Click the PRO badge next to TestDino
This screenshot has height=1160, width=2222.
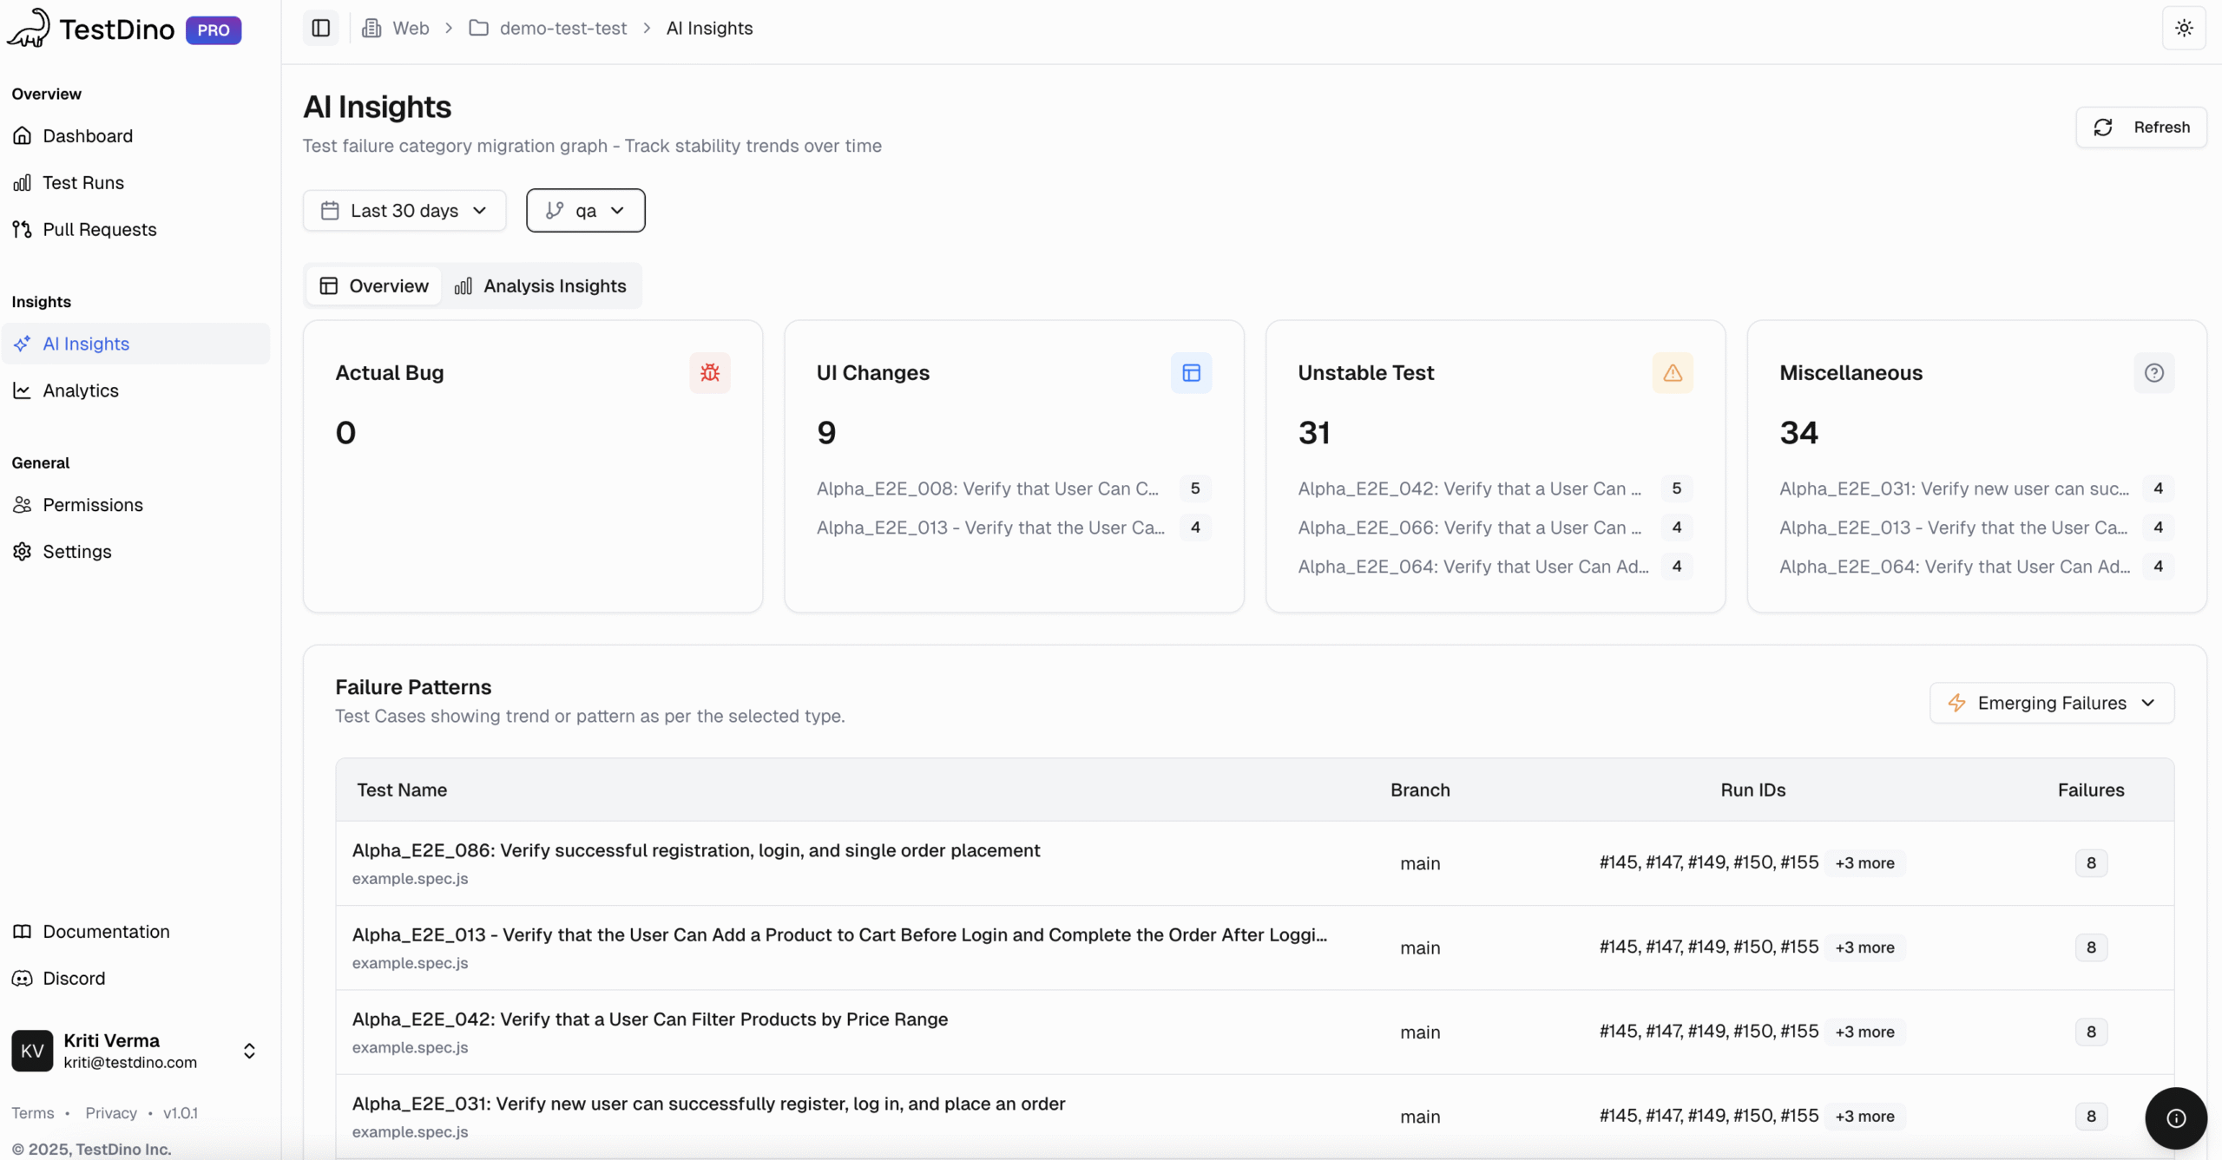click(213, 29)
